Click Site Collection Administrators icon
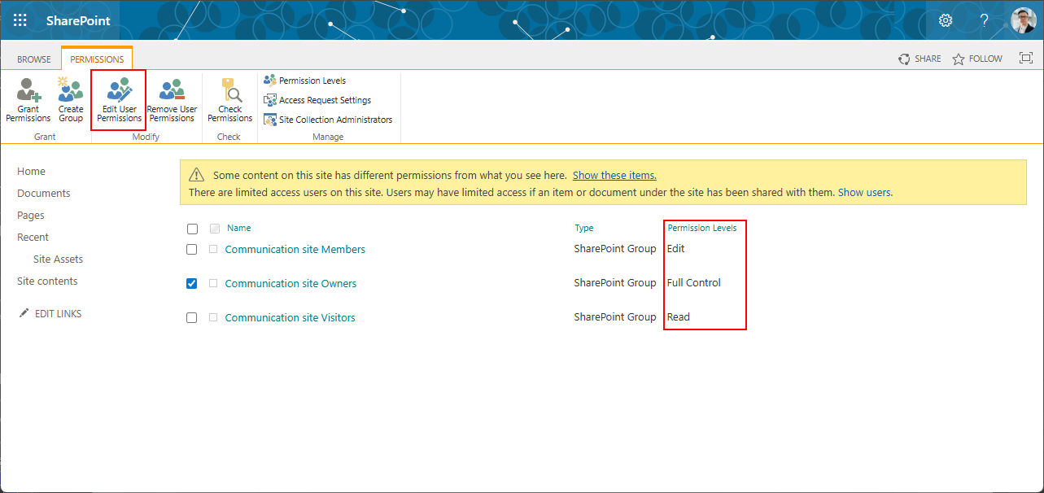 click(269, 119)
